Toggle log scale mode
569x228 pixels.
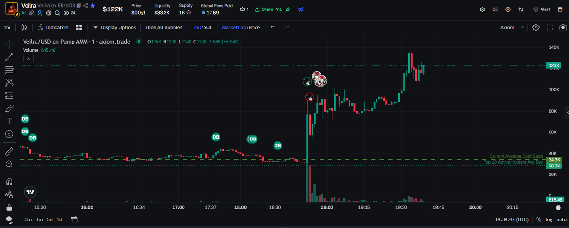tap(549, 220)
